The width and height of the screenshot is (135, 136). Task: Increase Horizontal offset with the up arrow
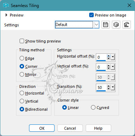tap(109, 56)
